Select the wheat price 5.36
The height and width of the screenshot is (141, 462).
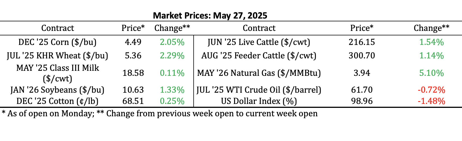133,56
